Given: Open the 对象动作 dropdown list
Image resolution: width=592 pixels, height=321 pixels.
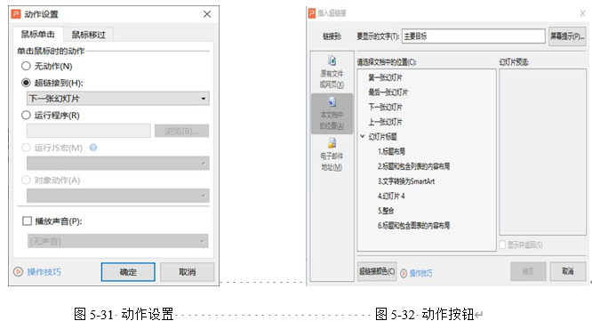Looking at the screenshot, I should [118, 196].
